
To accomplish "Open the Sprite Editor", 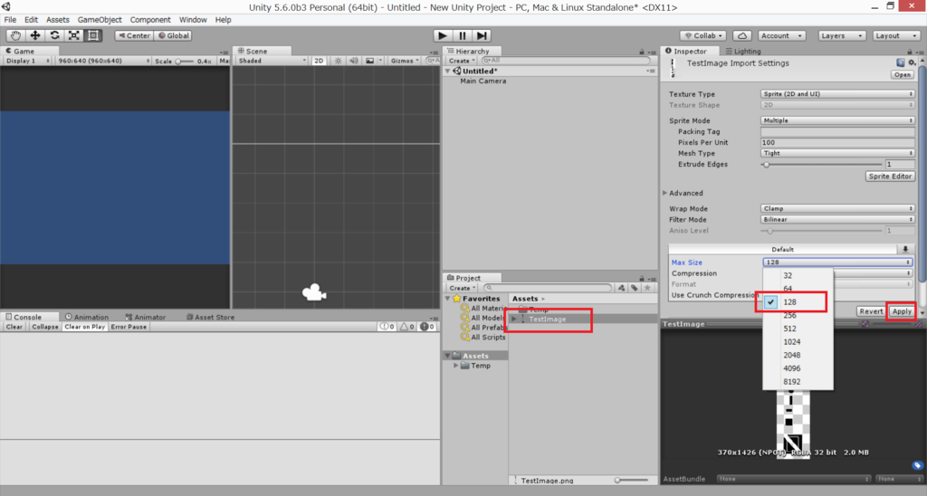I will tap(890, 176).
